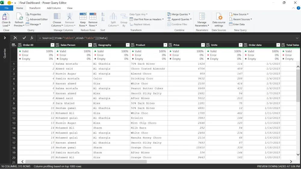This screenshot has width=301, height=169.
Task: Open query Properties
Action: tap(33, 14)
